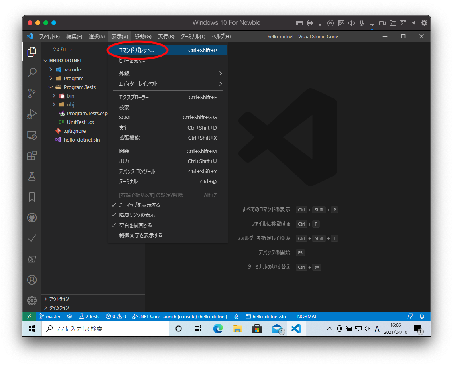This screenshot has width=453, height=366.
Task: Open .gitignore file
Action: pyautogui.click(x=75, y=131)
